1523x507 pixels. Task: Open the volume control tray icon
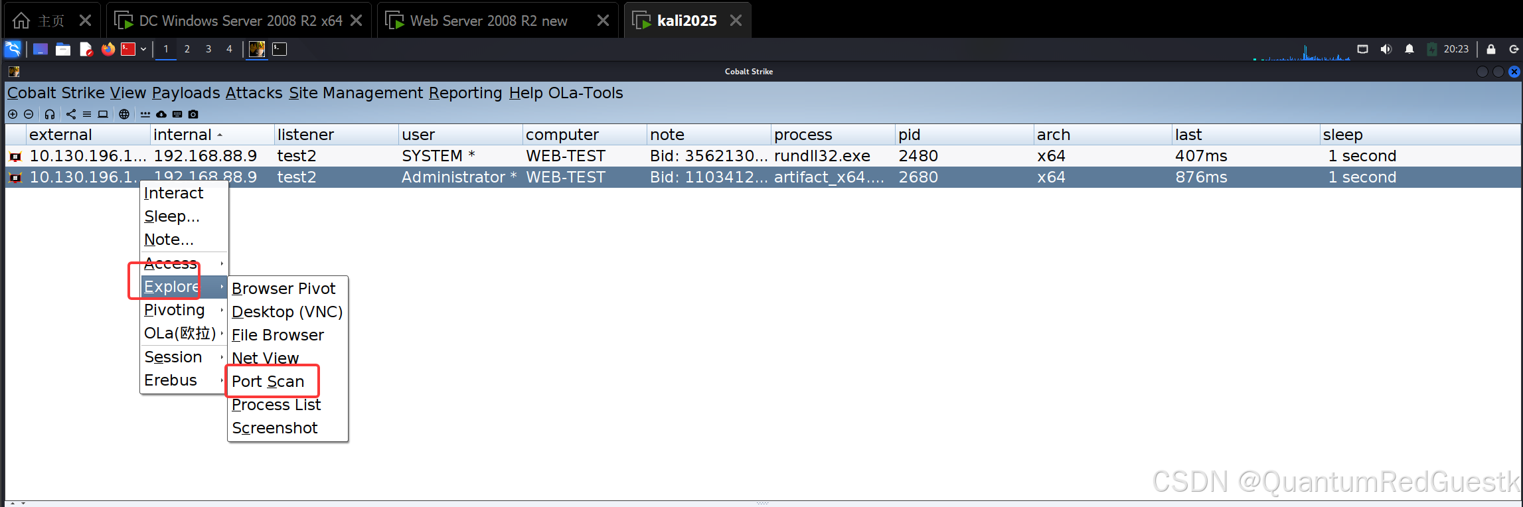click(x=1386, y=49)
